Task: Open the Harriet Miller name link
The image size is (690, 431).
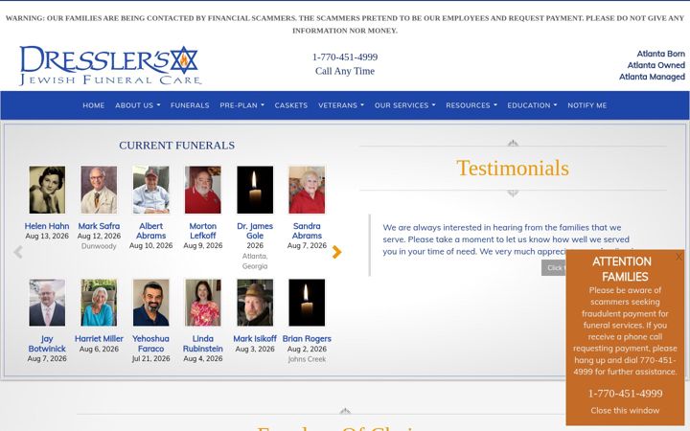Action: pyautogui.click(x=99, y=339)
